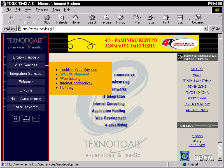Viewport: 224px width, 168px height.
Task: Open Εταιρικό προφίλ sidebar item
Action: 26,57
